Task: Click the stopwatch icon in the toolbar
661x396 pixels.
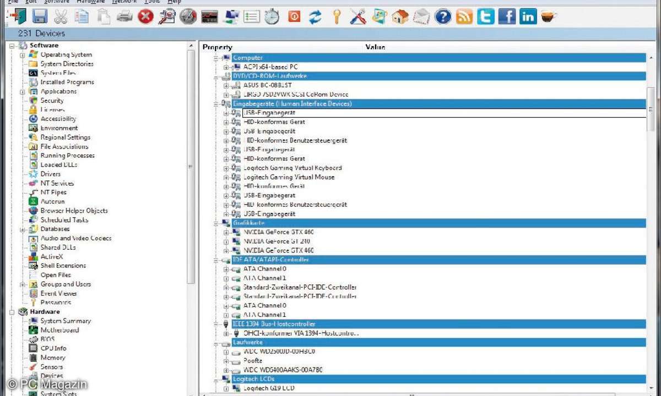Action: pos(272,16)
